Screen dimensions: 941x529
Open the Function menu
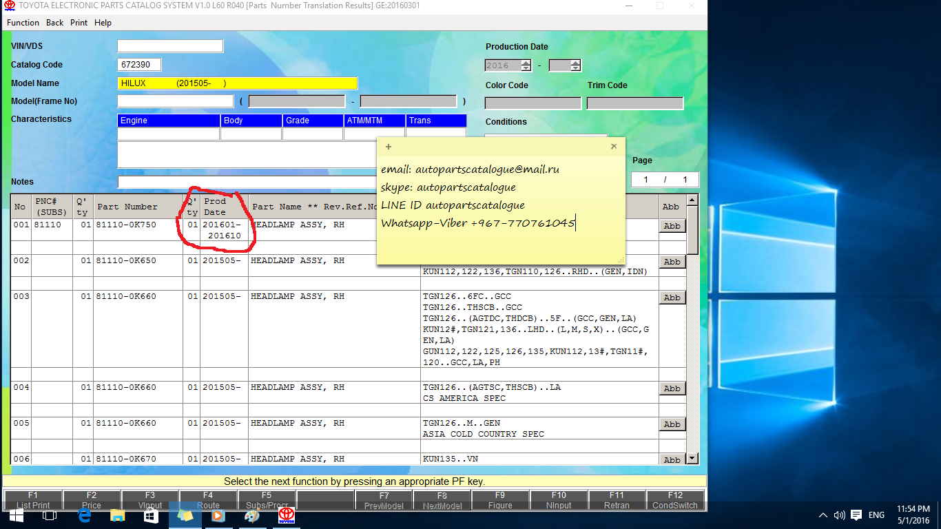(x=23, y=23)
